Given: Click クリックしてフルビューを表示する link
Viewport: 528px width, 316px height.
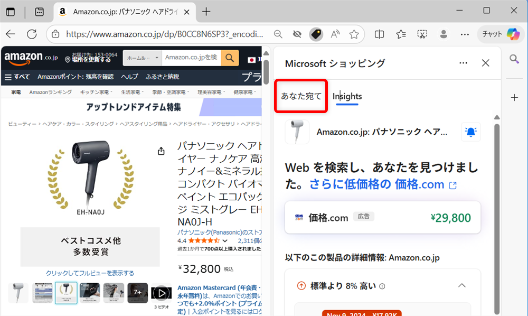Looking at the screenshot, I should [90, 272].
